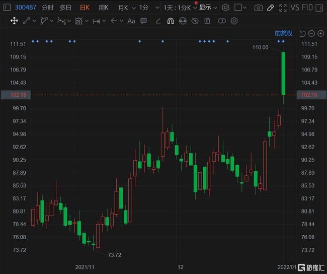
Task: Expand the layout square dropdown arrow
Action: tap(244, 8)
